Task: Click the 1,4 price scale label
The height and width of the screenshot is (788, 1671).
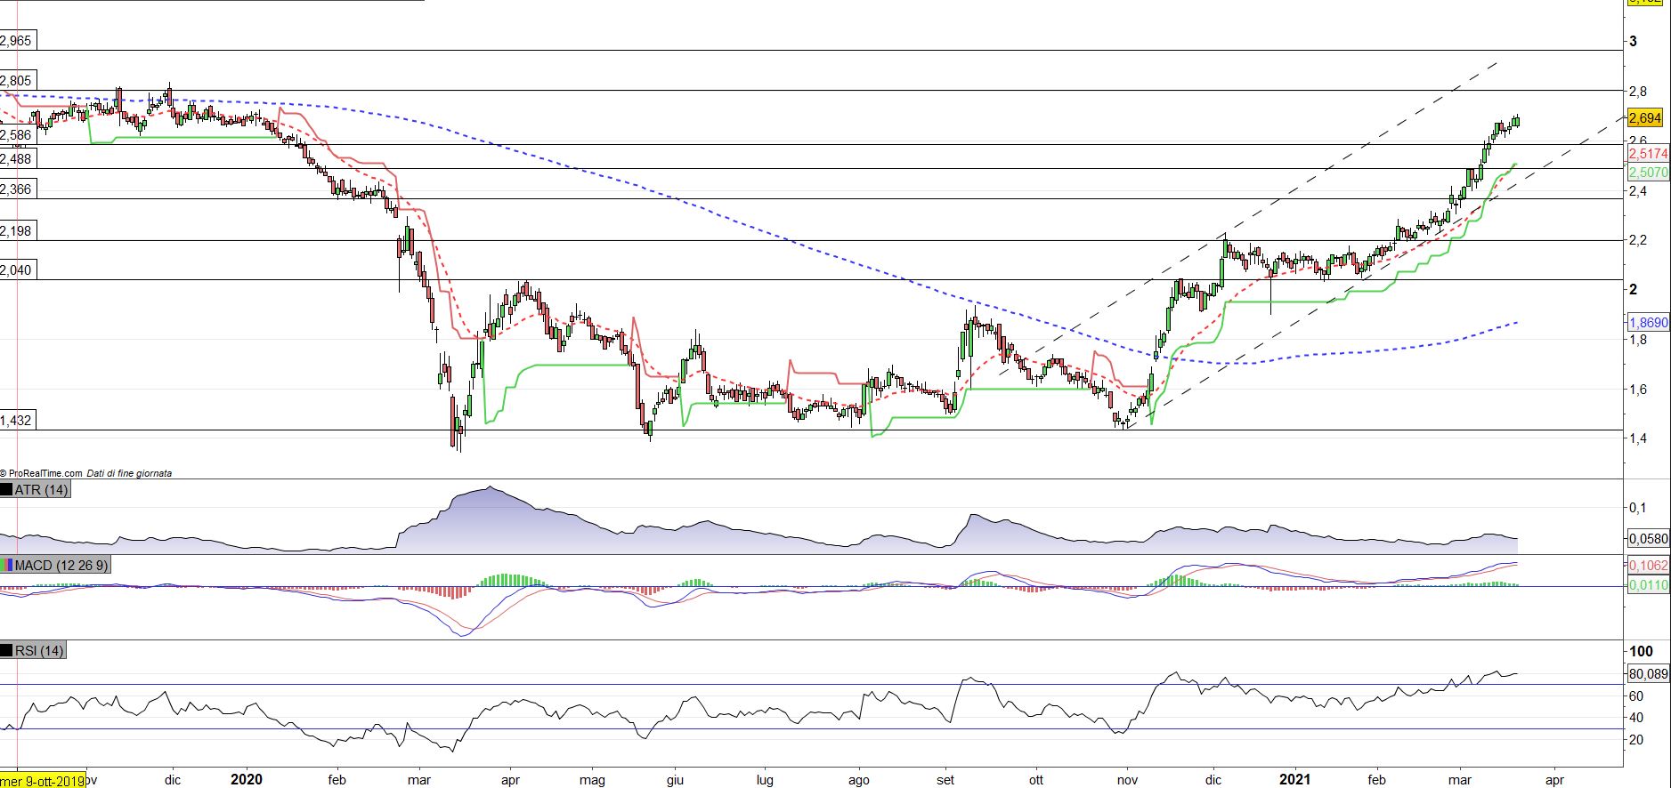Action: (x=1637, y=438)
